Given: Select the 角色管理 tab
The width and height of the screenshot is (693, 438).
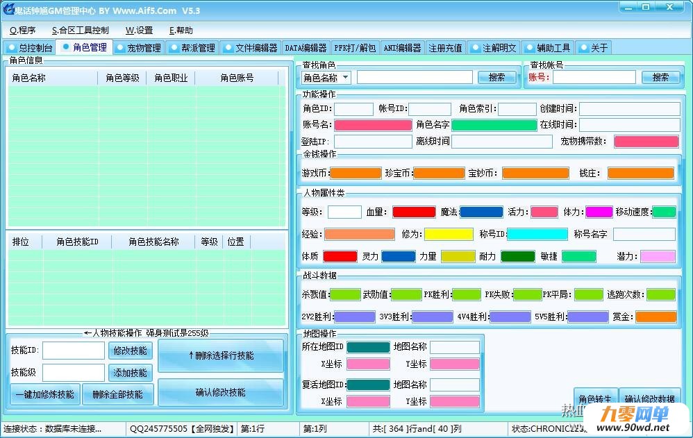Looking at the screenshot, I should click(x=85, y=47).
